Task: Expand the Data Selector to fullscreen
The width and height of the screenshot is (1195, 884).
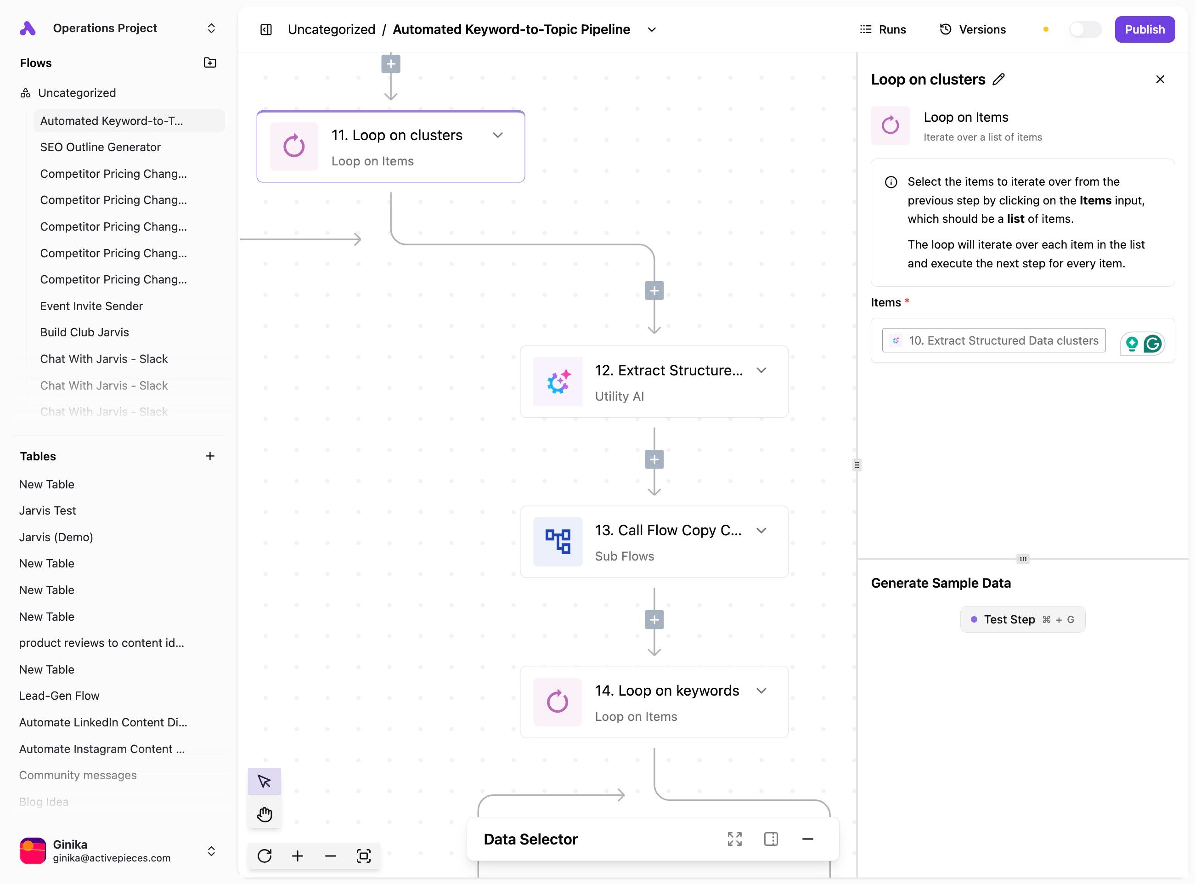Action: coord(734,839)
